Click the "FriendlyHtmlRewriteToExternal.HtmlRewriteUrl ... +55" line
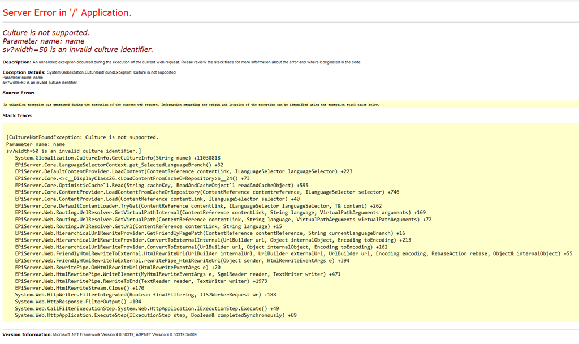This screenshot has width=579, height=344. [x=293, y=254]
